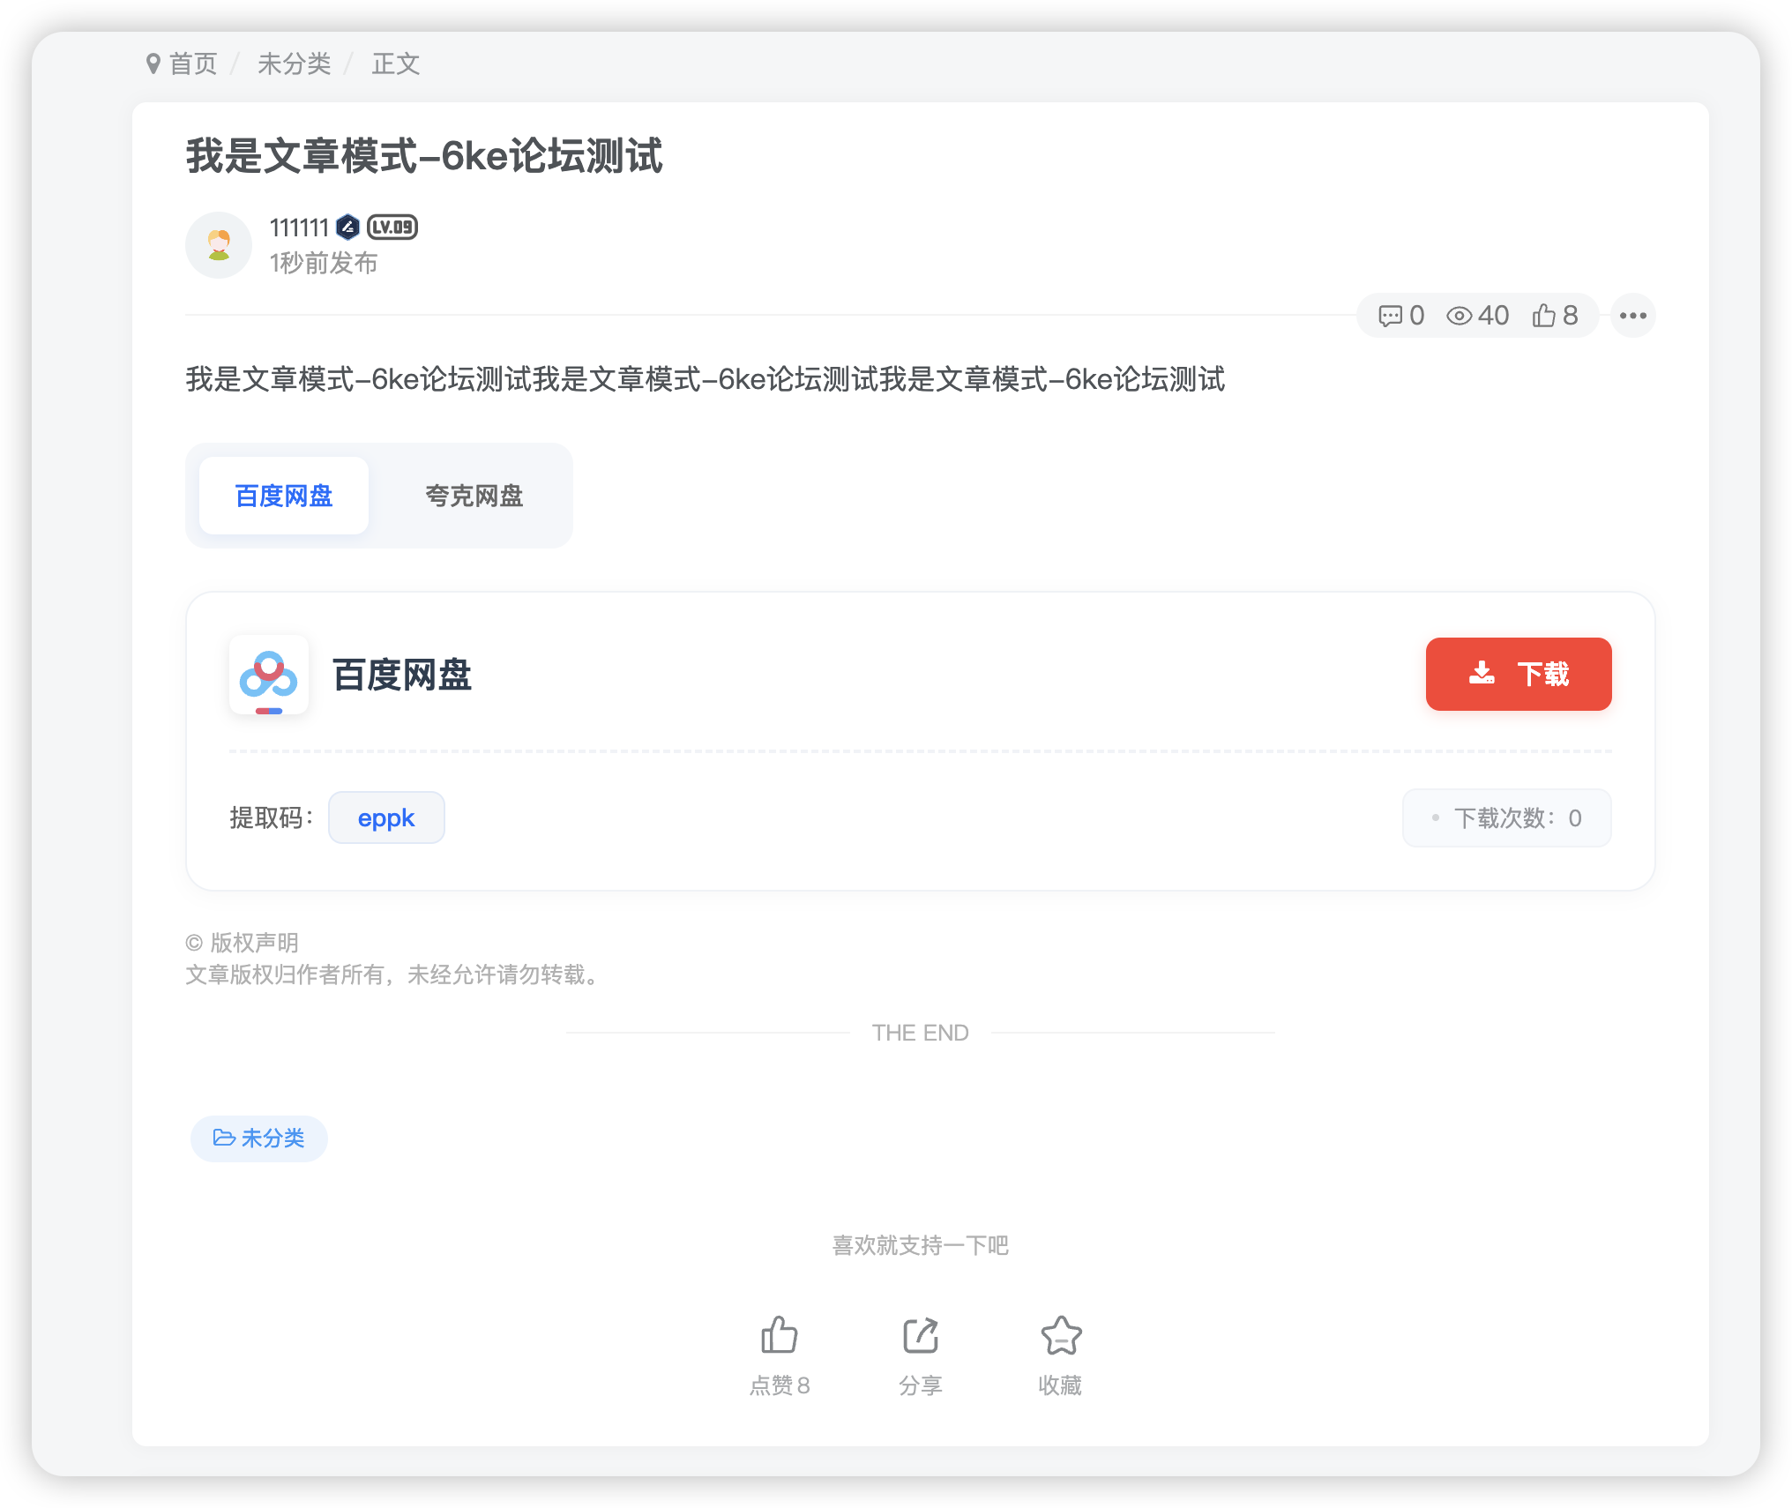Copy the extraction code eppk
The image size is (1792, 1508).
point(386,817)
